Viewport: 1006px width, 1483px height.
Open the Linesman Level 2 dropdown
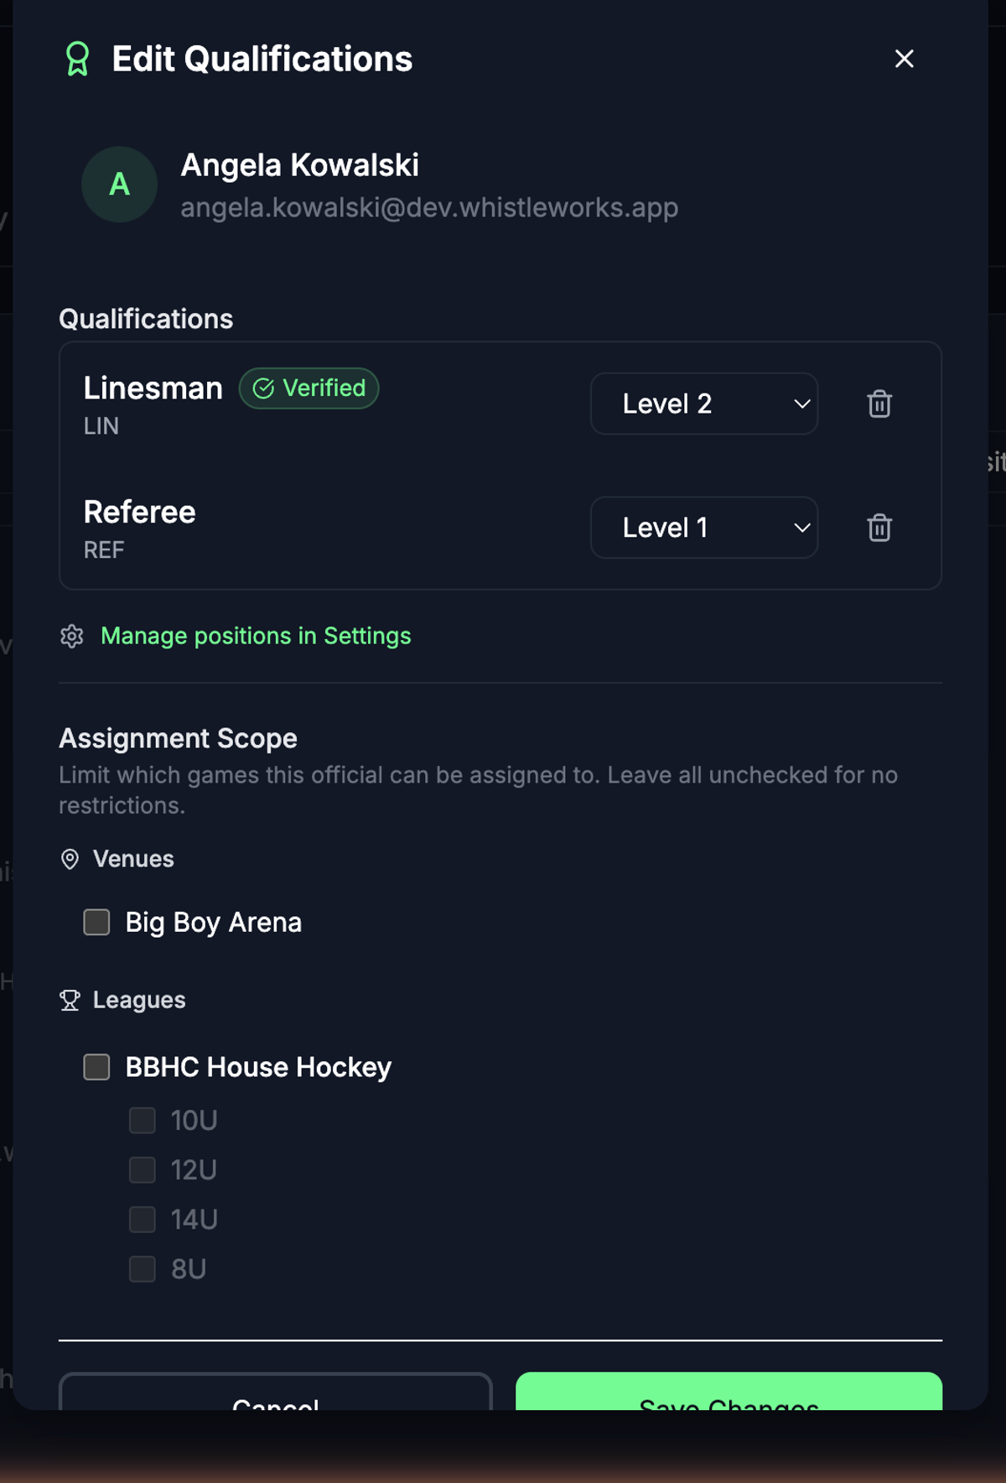click(x=704, y=403)
